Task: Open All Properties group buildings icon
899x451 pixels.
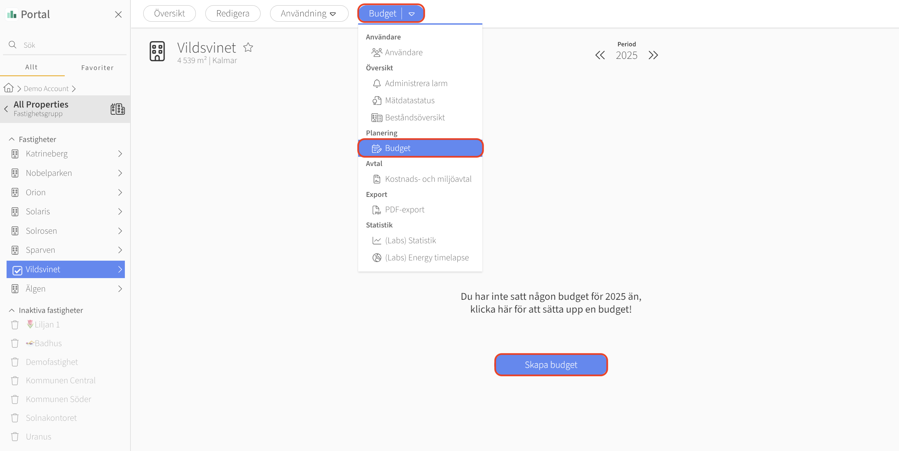Action: 118,109
